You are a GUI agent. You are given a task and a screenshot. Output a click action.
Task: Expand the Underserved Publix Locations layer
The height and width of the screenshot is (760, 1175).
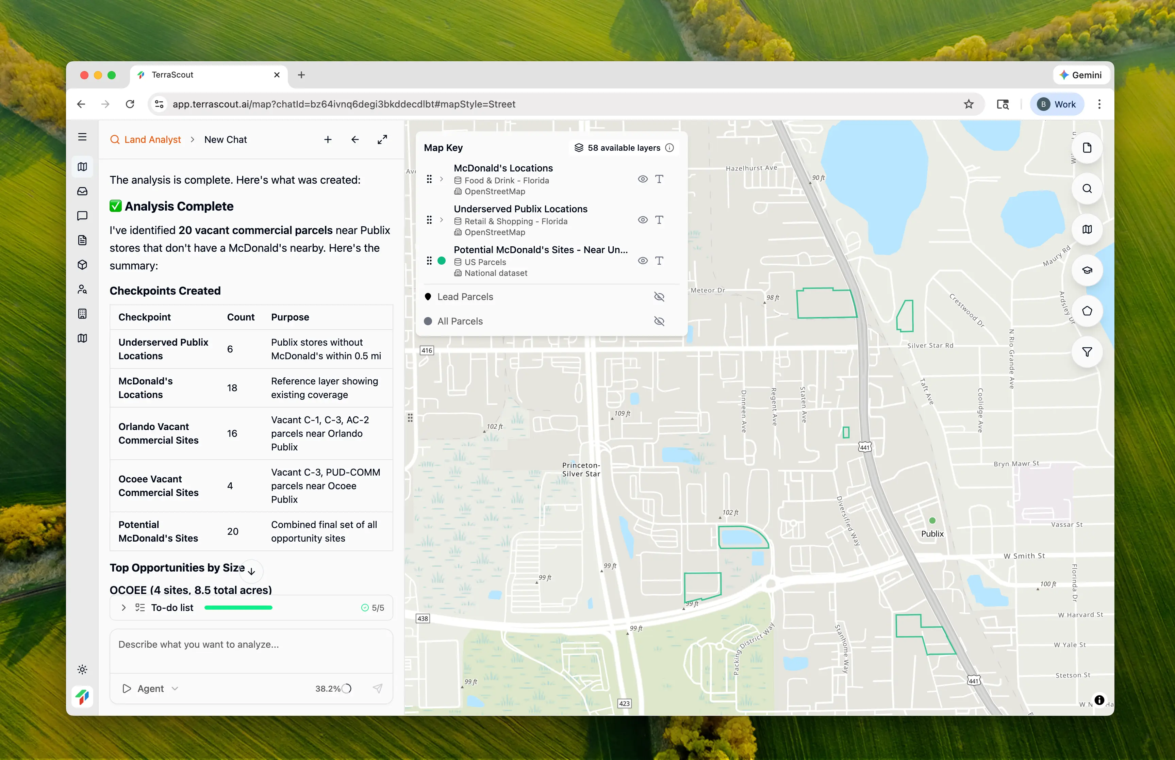click(442, 220)
